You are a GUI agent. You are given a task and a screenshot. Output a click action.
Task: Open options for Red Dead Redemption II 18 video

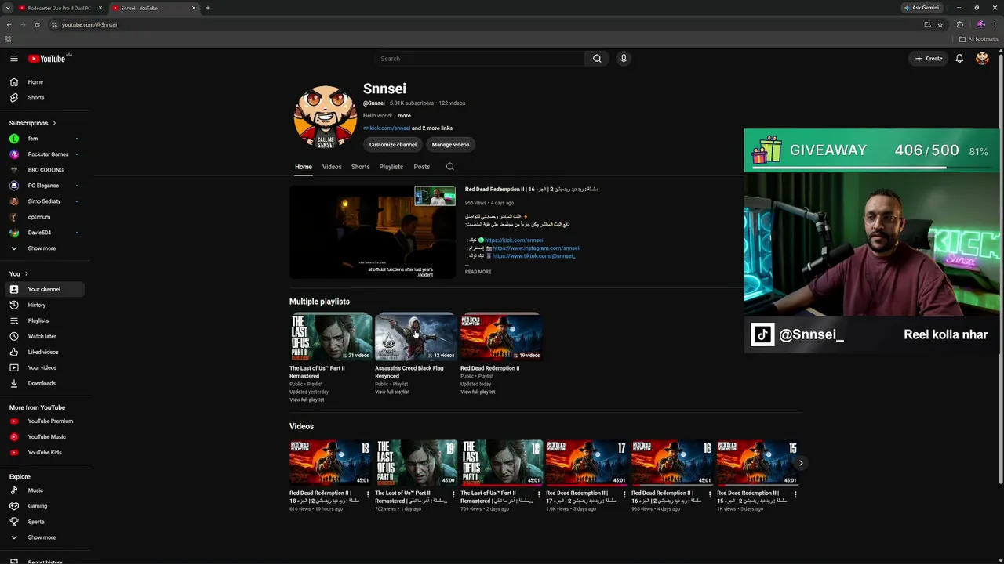point(368,494)
